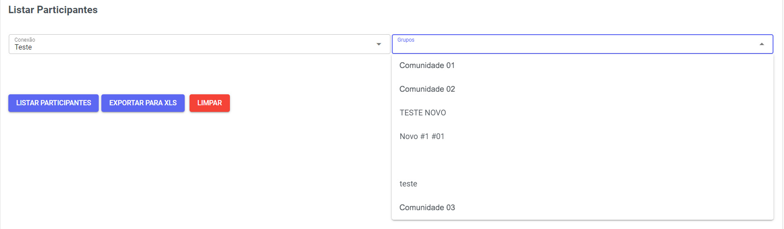The image size is (784, 229).
Task: Click the small Conexão field label
Action: 25,40
